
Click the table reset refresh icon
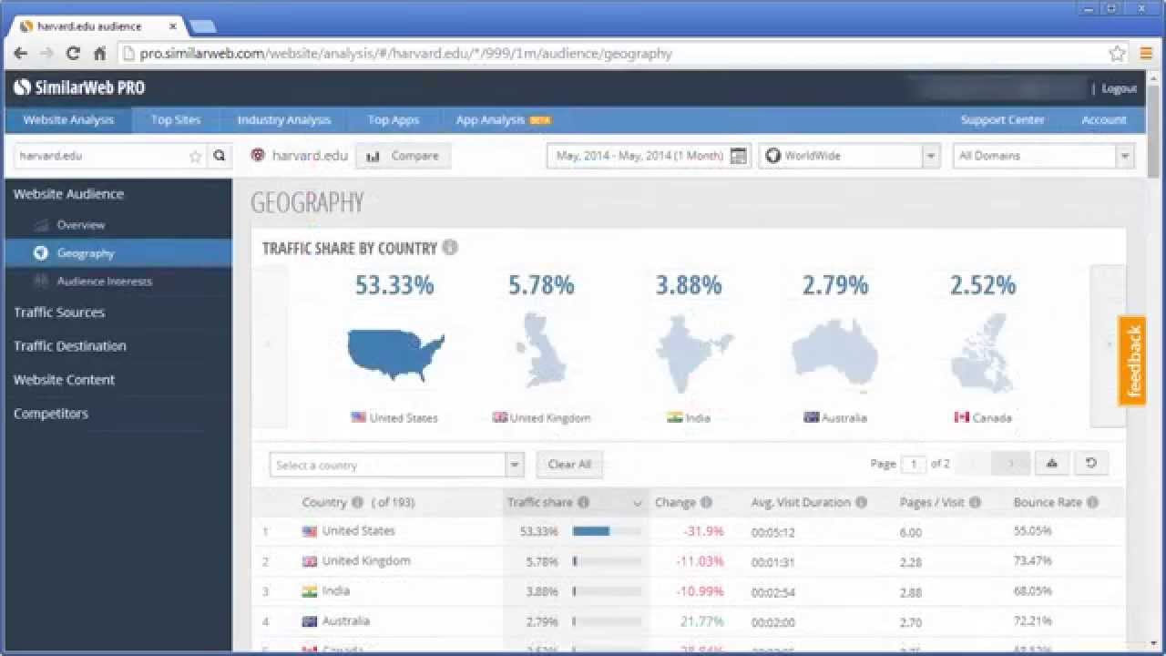click(x=1090, y=464)
